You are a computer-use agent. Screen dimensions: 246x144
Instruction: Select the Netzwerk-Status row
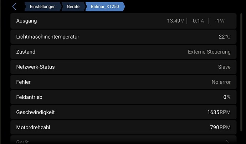click(35, 67)
